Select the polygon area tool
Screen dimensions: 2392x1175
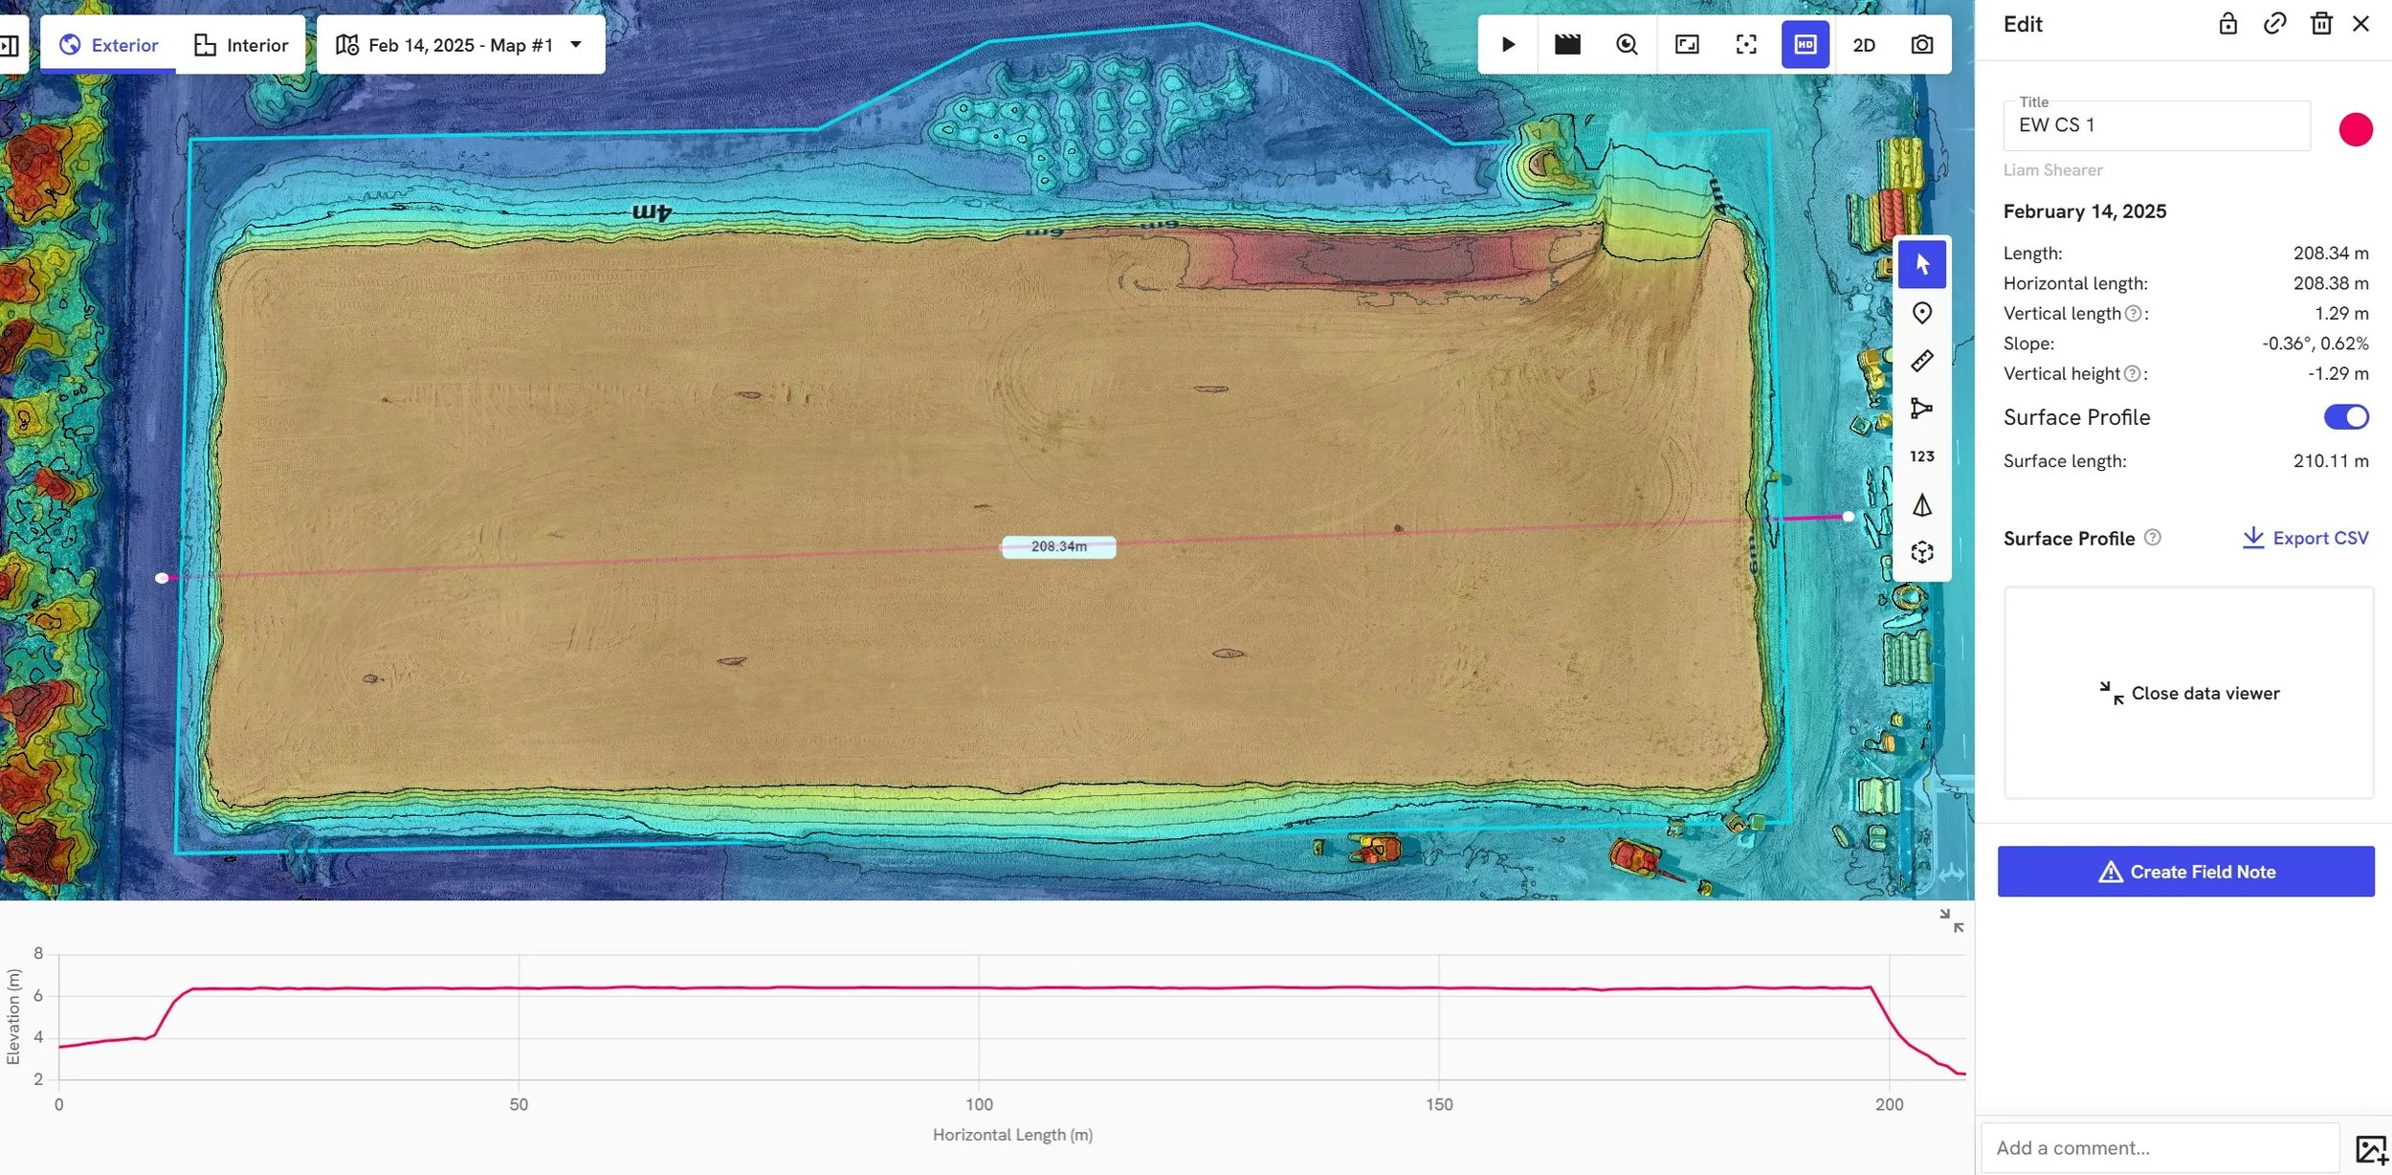[x=1921, y=409]
